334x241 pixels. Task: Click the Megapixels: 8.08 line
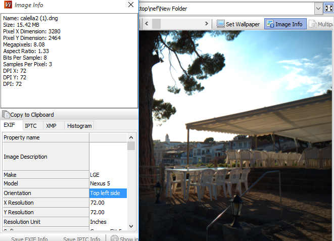(x=24, y=44)
